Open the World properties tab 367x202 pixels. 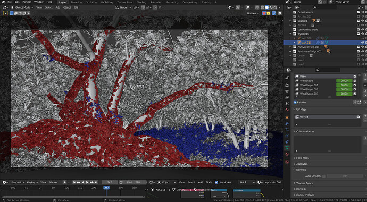(287, 110)
